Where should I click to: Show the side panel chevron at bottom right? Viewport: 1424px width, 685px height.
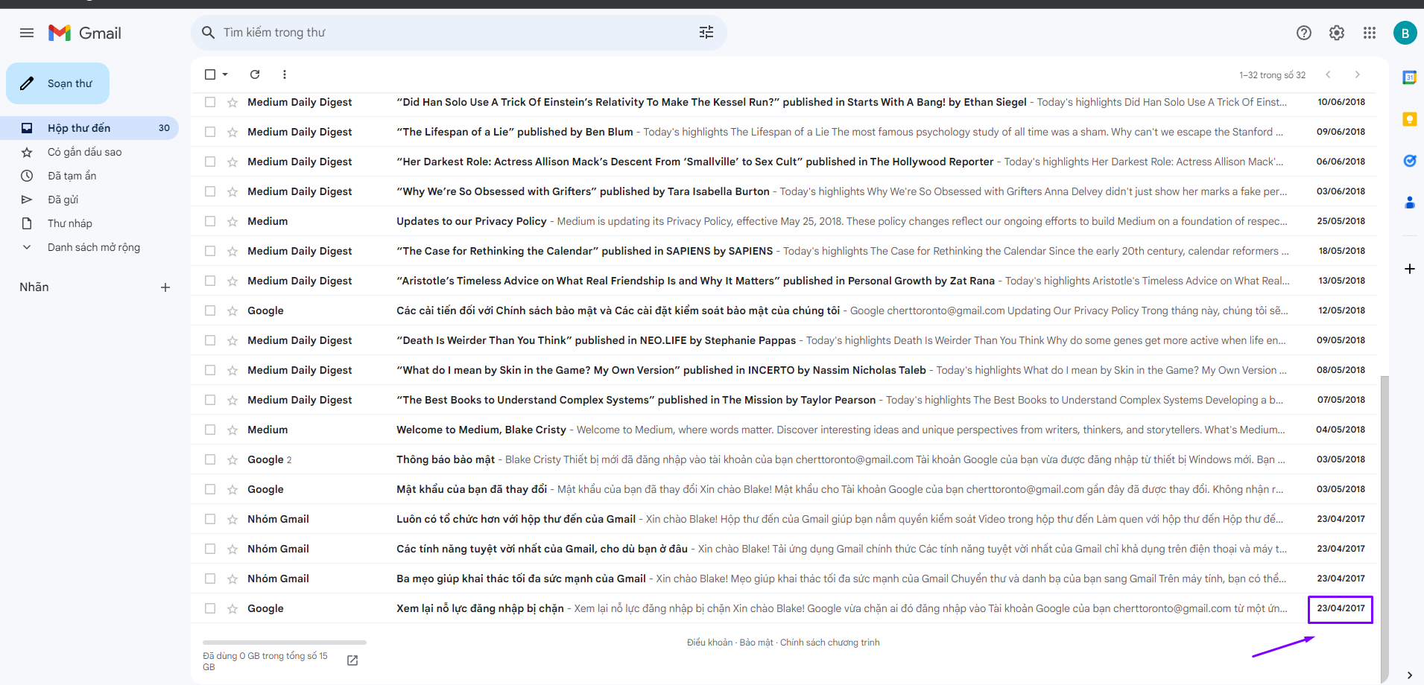[1410, 675]
